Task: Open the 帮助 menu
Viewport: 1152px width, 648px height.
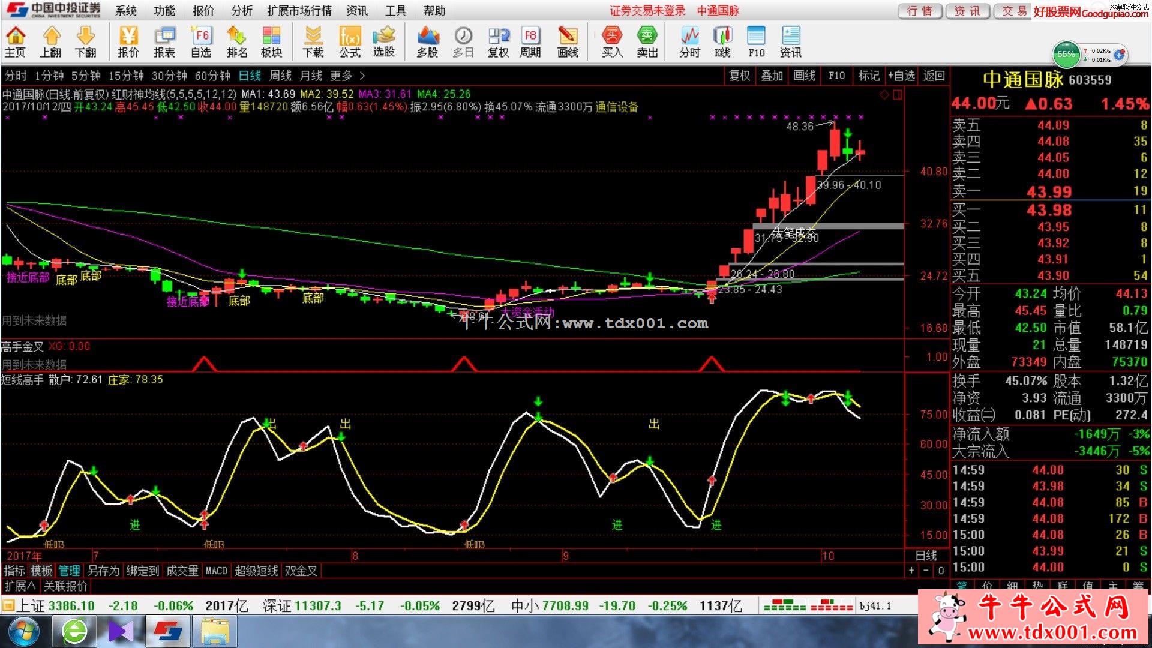Action: coord(434,11)
